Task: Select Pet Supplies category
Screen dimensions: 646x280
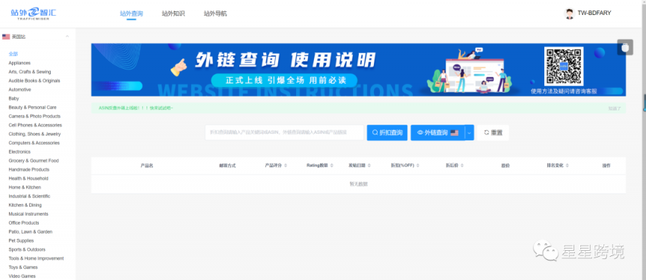Action: coord(21,240)
